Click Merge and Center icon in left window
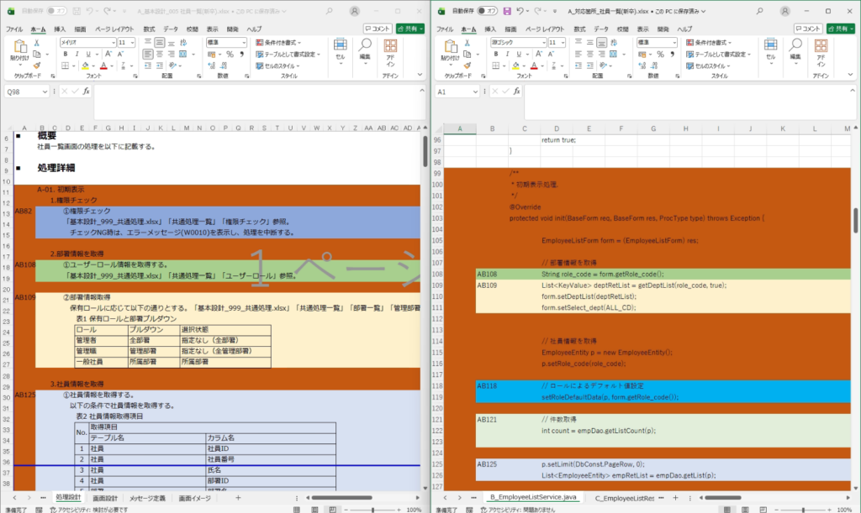Screen dimensions: 861x513 click(x=182, y=54)
